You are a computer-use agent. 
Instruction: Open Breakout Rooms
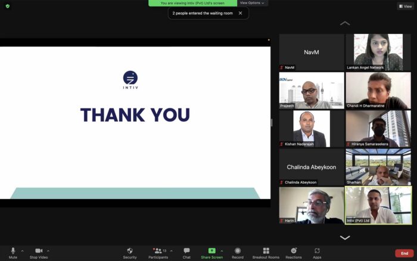pos(266,253)
